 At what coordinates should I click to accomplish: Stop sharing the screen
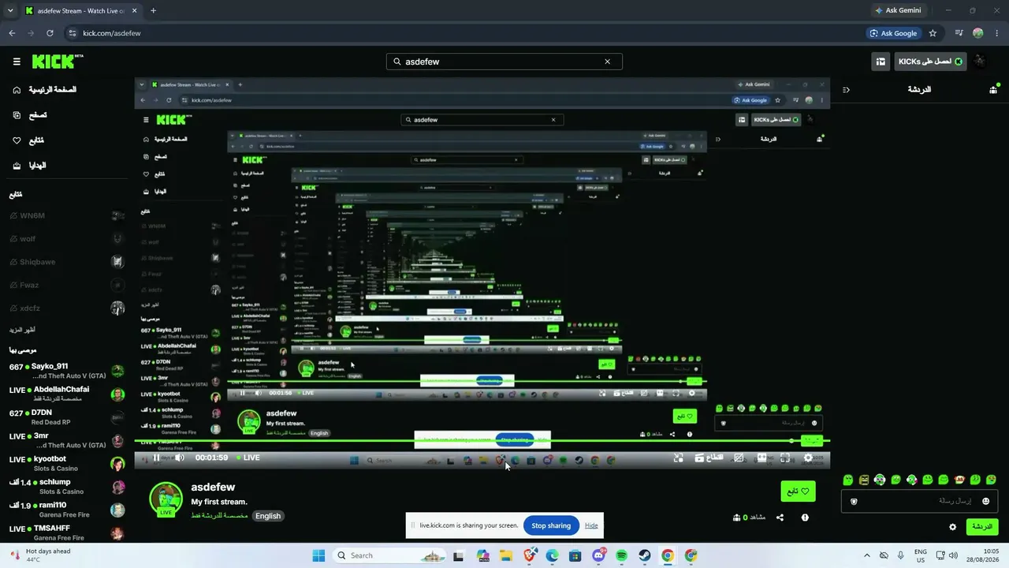[551, 525]
